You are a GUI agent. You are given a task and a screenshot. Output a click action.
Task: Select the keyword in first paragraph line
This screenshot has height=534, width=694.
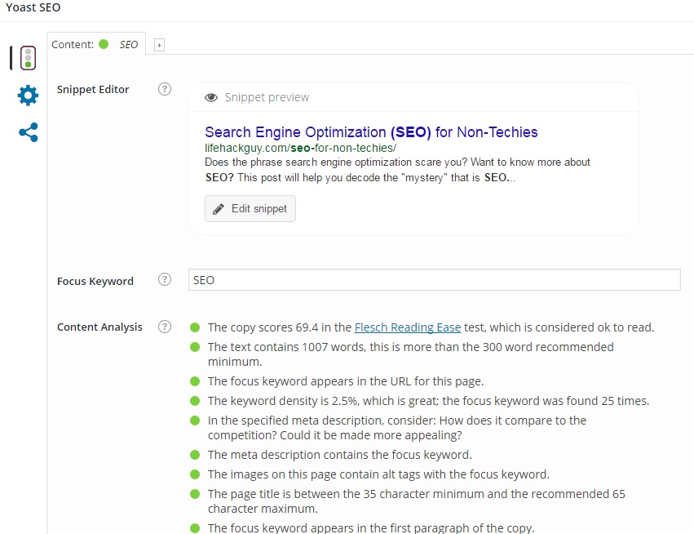pyautogui.click(x=371, y=527)
